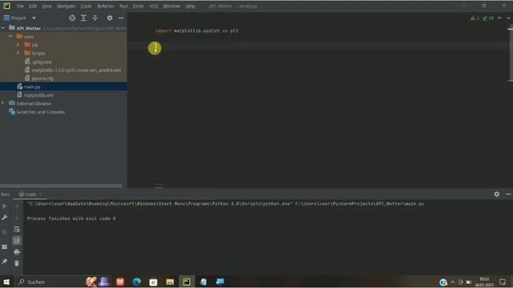Go to previous highlighted error arrow
Screen dimensions: 513x288
click(x=499, y=18)
